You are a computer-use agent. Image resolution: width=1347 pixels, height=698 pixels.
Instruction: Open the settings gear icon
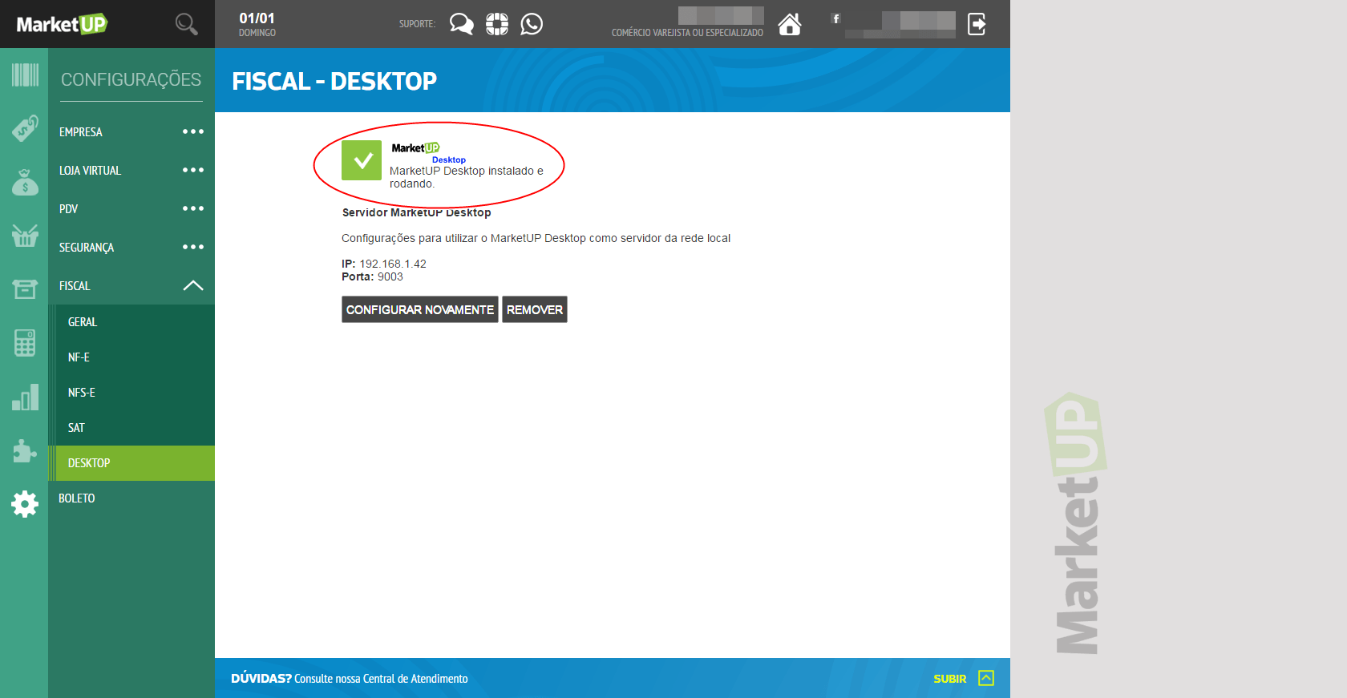click(x=25, y=504)
